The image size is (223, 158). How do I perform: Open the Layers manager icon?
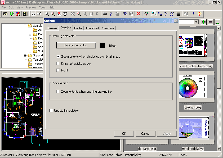pyautogui.click(x=105, y=14)
